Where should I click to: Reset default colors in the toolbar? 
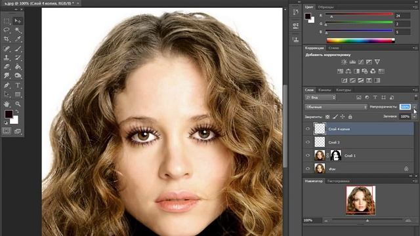(6, 123)
